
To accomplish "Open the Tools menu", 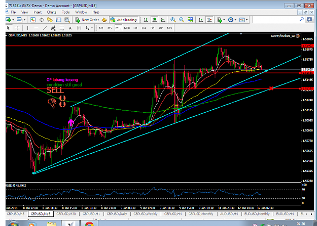I will point(66,12).
